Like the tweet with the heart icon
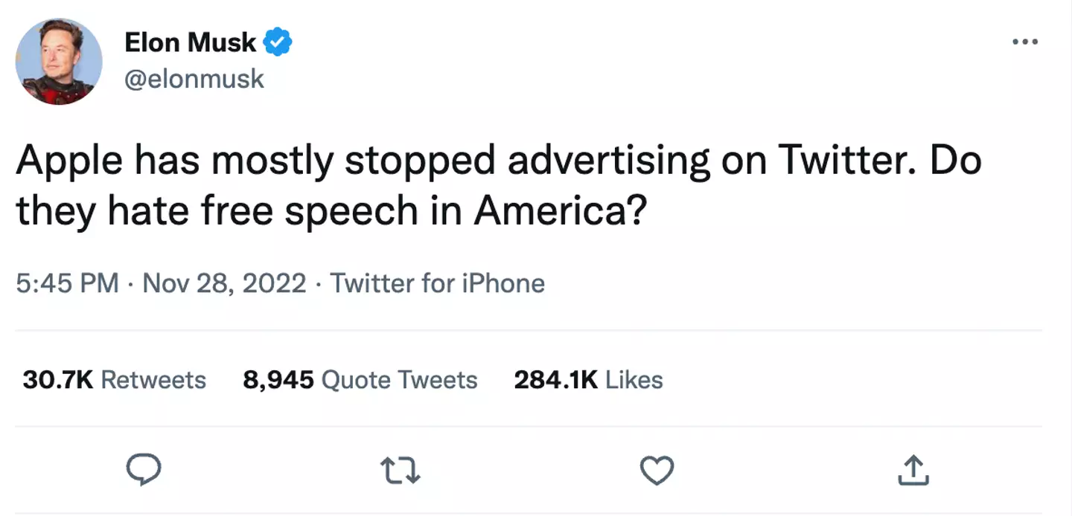The image size is (1072, 516). [x=657, y=470]
